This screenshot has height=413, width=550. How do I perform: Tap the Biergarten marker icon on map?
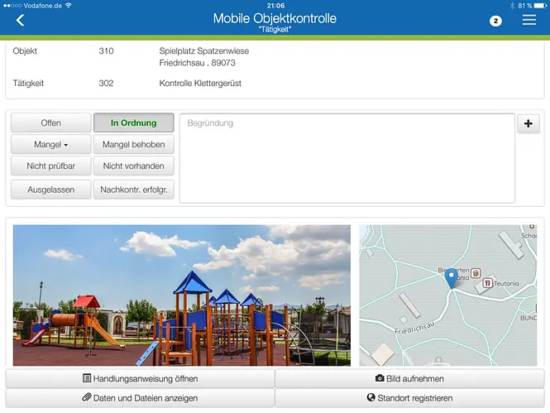click(x=476, y=272)
